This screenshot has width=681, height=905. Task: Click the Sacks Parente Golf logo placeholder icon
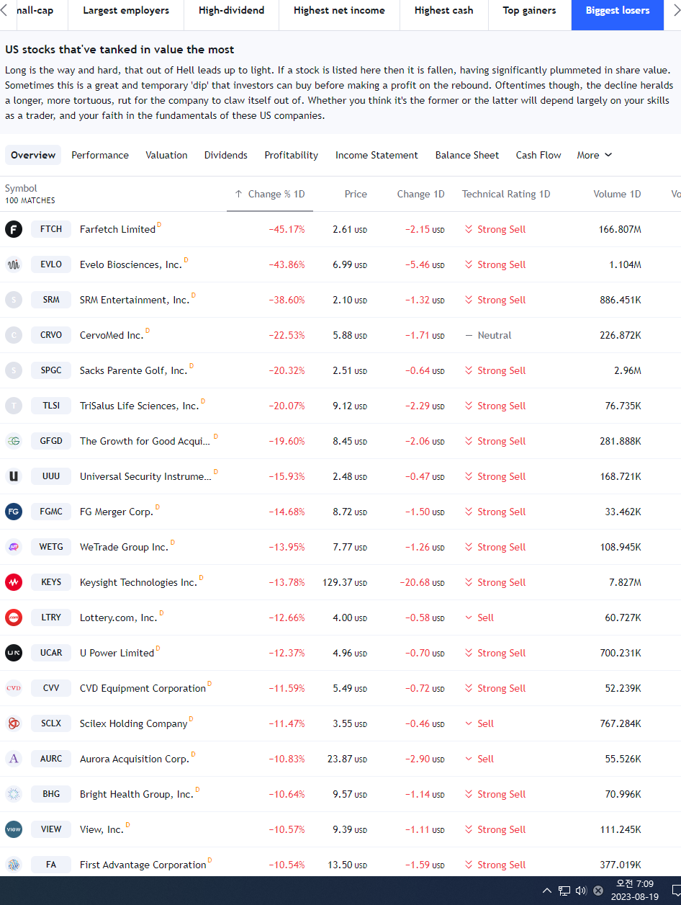click(14, 370)
